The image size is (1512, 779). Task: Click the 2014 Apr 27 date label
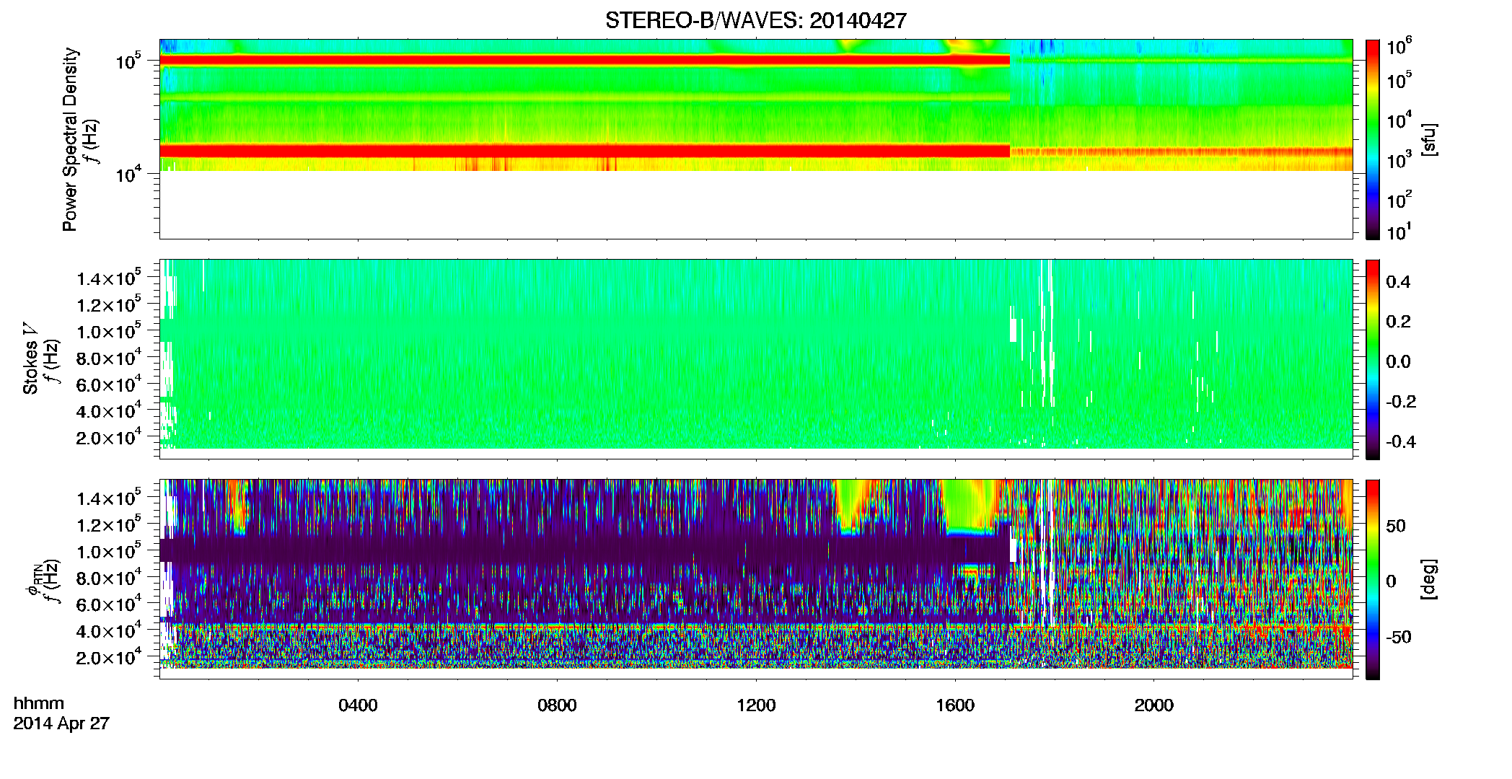click(x=61, y=723)
